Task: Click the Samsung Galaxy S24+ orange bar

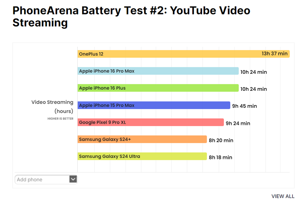Action: click(142, 139)
